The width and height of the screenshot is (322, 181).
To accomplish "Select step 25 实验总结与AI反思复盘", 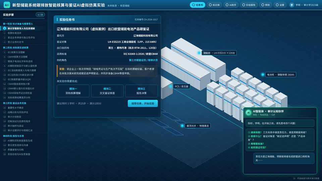I will 24,154.
